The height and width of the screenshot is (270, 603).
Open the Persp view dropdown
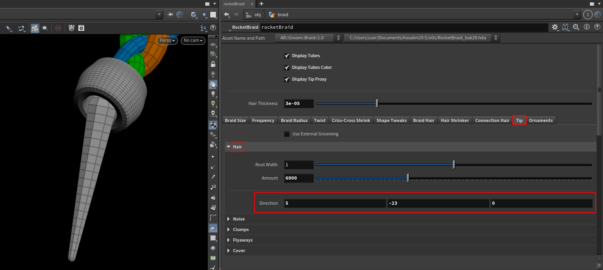168,41
